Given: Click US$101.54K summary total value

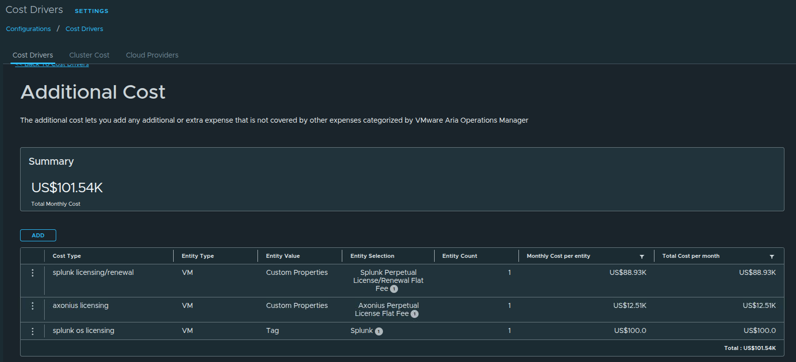Looking at the screenshot, I should [67, 188].
